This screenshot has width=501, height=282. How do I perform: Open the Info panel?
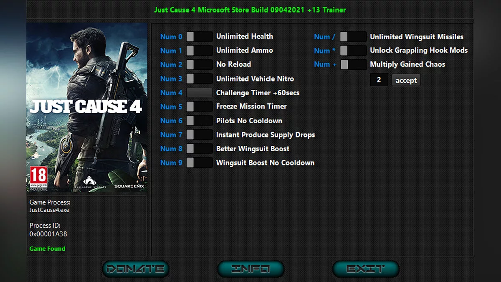[x=250, y=269]
